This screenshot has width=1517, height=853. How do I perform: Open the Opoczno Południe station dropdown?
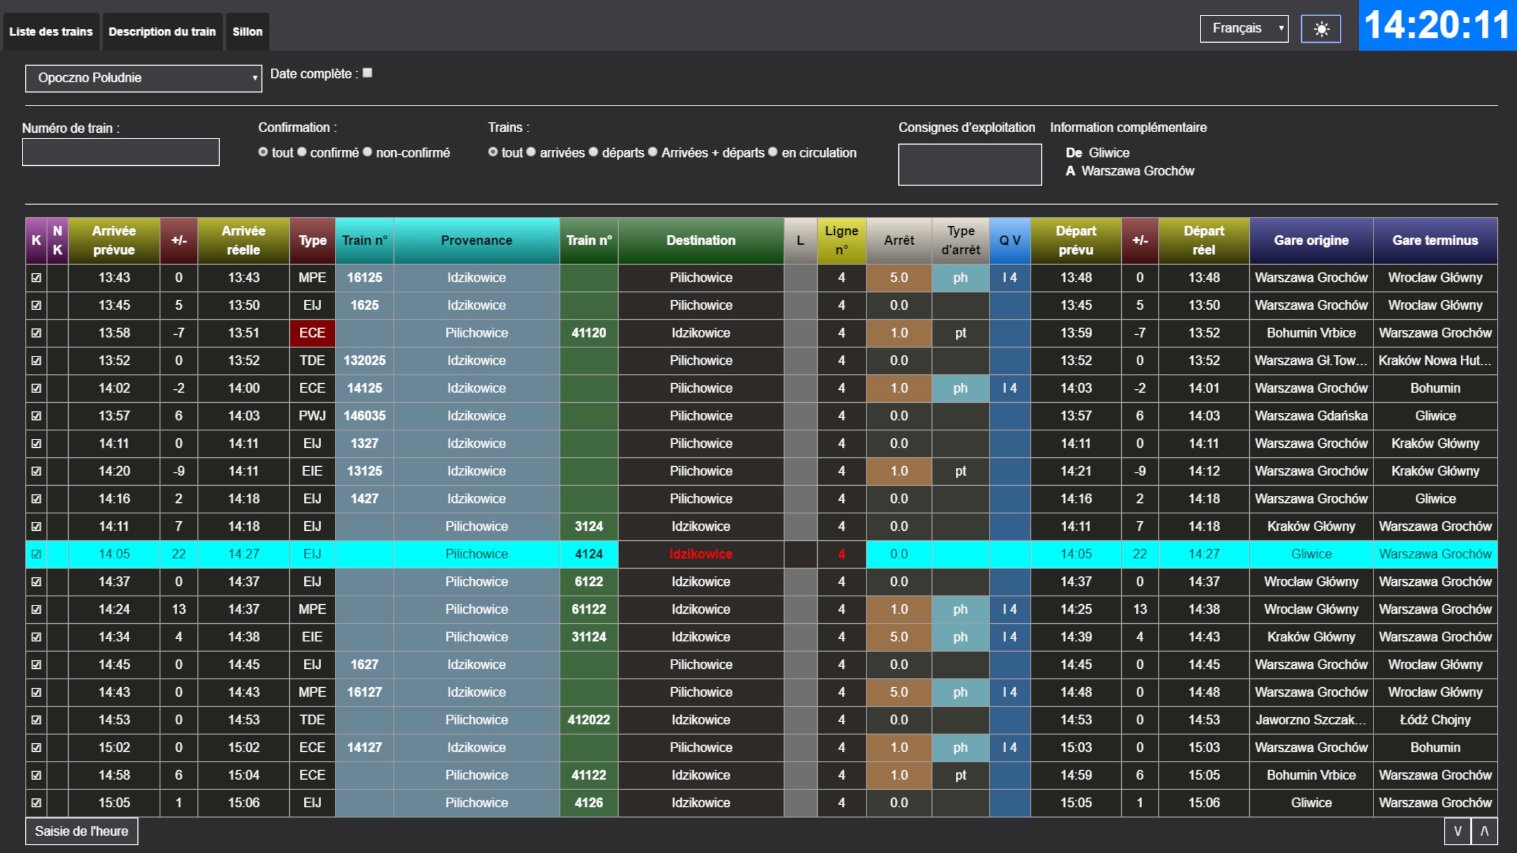[x=143, y=78]
